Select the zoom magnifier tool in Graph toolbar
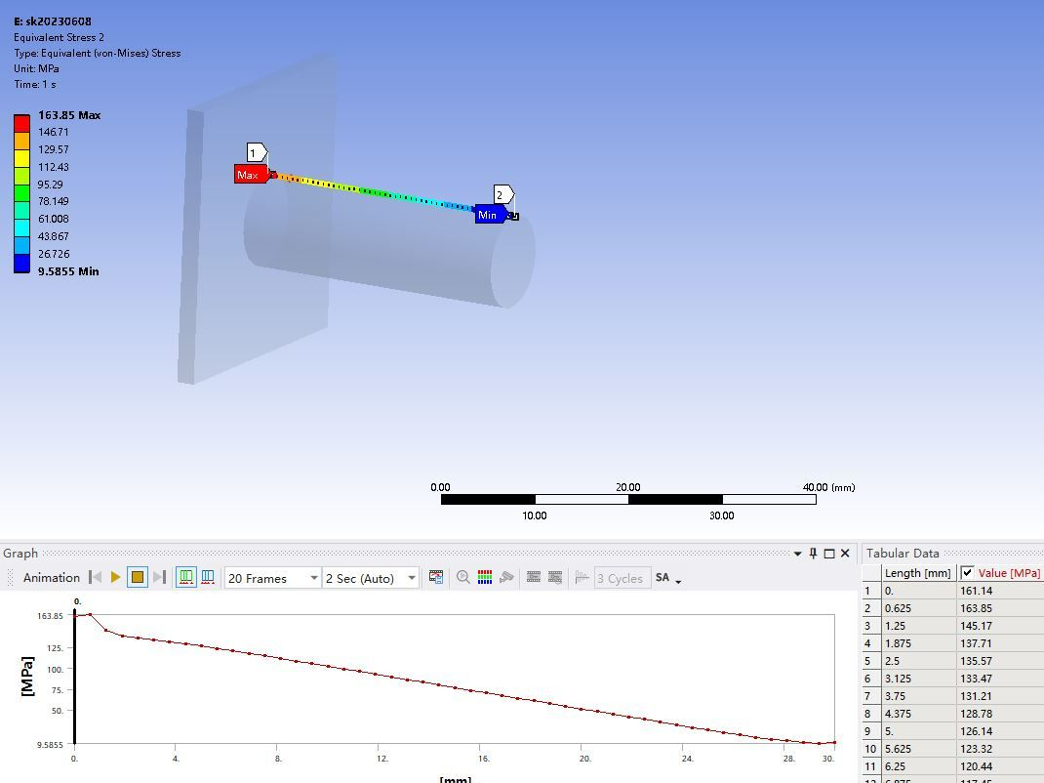Screen dimensions: 1044x783 462,577
